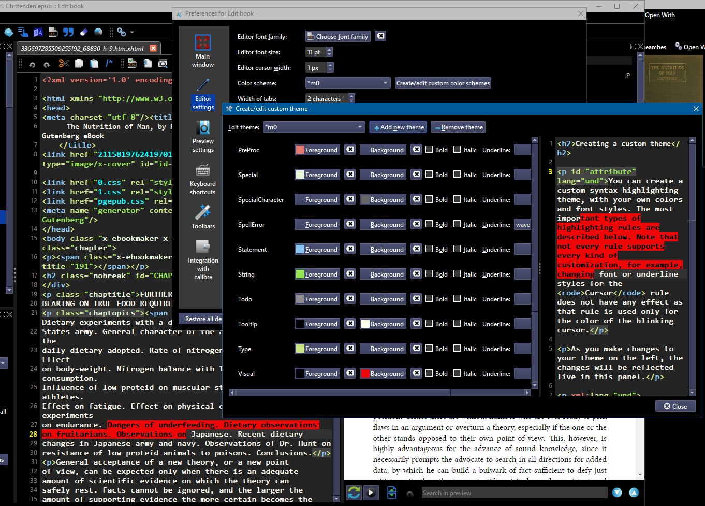Click the TTF manage fonts icon
This screenshot has width=705, height=506.
53,32
